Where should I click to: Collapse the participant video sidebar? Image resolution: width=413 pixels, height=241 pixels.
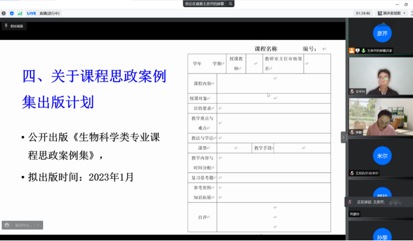[x=343, y=137]
